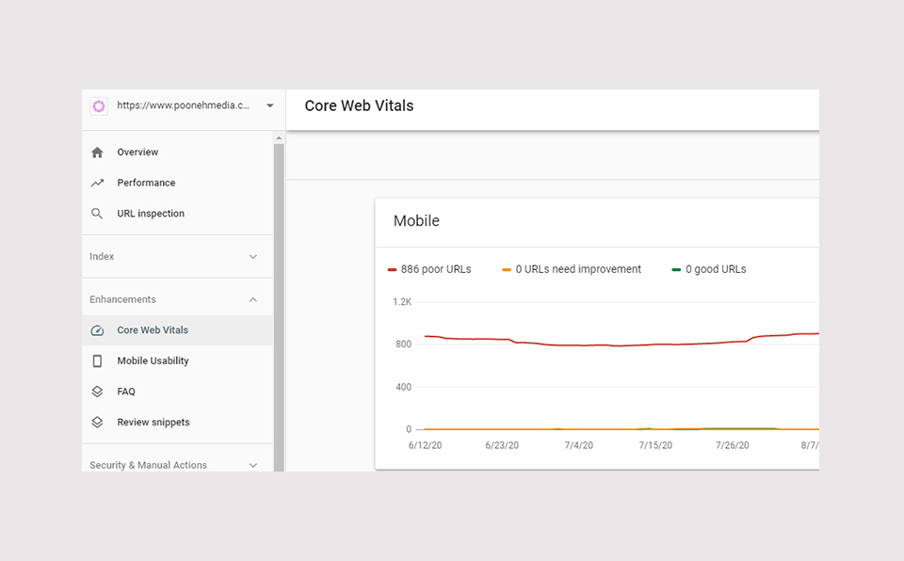Image resolution: width=904 pixels, height=561 pixels.
Task: Click the Mobile Usability phone icon
Action: (97, 361)
